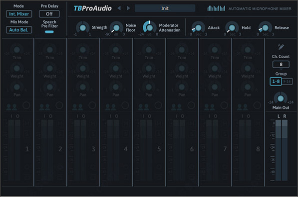Image resolution: width=298 pixels, height=197 pixels.
Task: Open the Ch. Count box showing 8
Action: pyautogui.click(x=281, y=64)
